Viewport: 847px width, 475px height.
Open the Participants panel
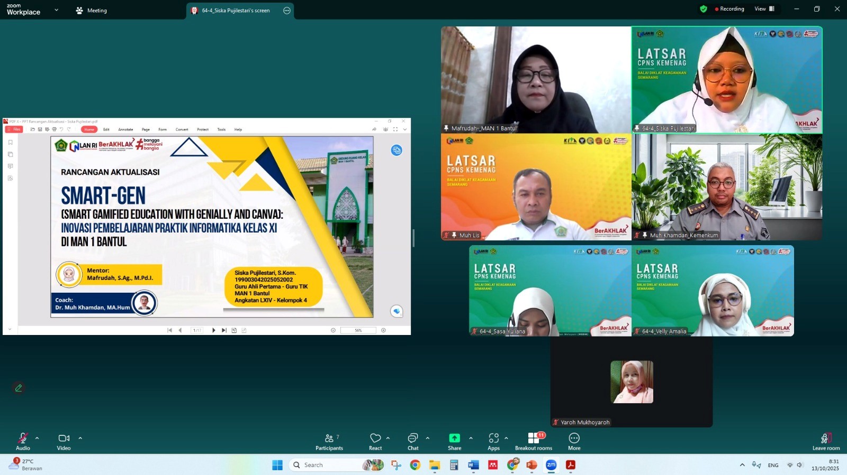(x=329, y=439)
